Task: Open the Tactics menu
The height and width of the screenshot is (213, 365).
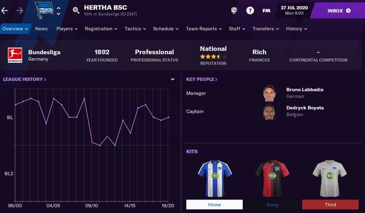Action: pos(135,29)
